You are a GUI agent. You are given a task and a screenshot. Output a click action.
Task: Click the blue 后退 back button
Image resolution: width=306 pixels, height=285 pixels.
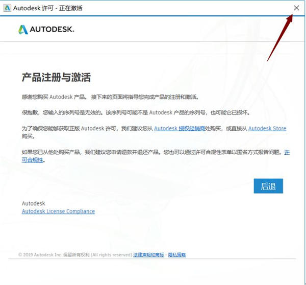click(x=268, y=186)
